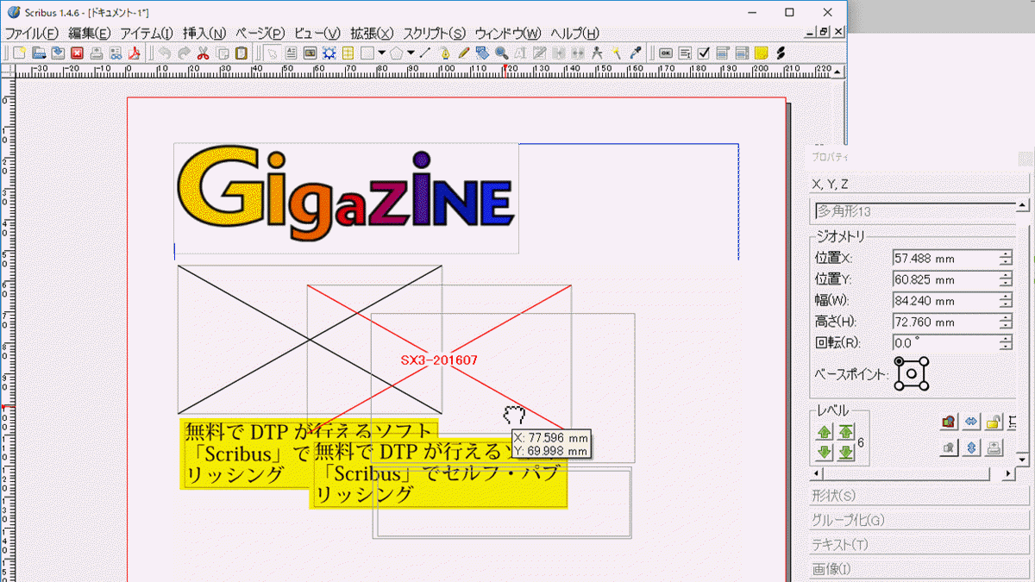Insert a PDF text field icon
This screenshot has height=582, width=1035.
tap(684, 53)
